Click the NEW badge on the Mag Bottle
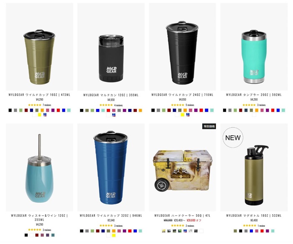 (x=233, y=138)
